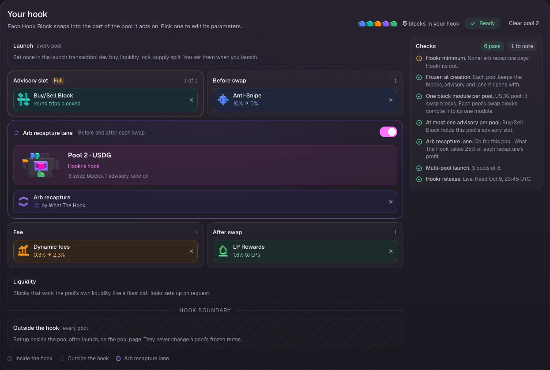Remove the LP Rewards block
550x370 pixels.
[391, 251]
